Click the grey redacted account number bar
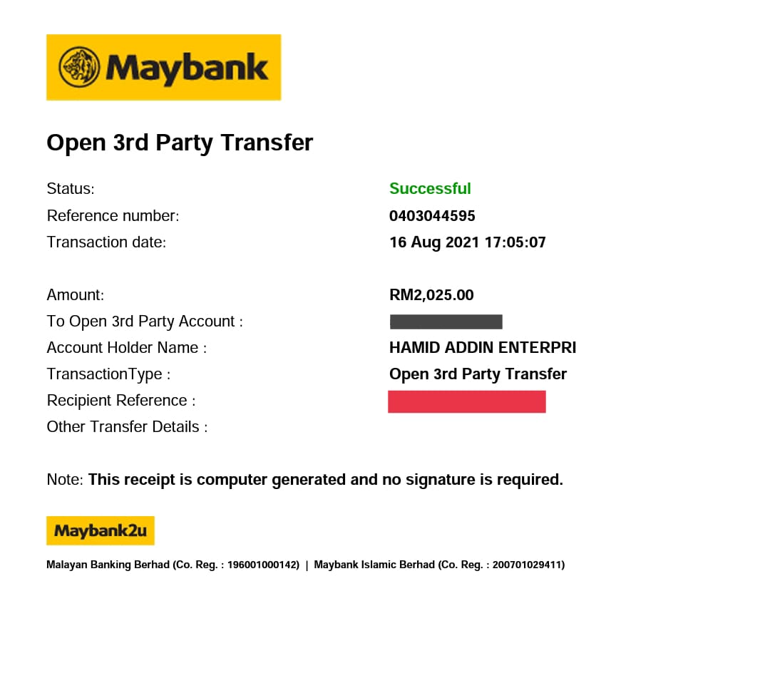Image resolution: width=770 pixels, height=673 pixels. pyautogui.click(x=446, y=322)
